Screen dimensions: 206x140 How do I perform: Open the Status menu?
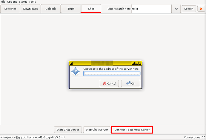(x=23, y=2)
